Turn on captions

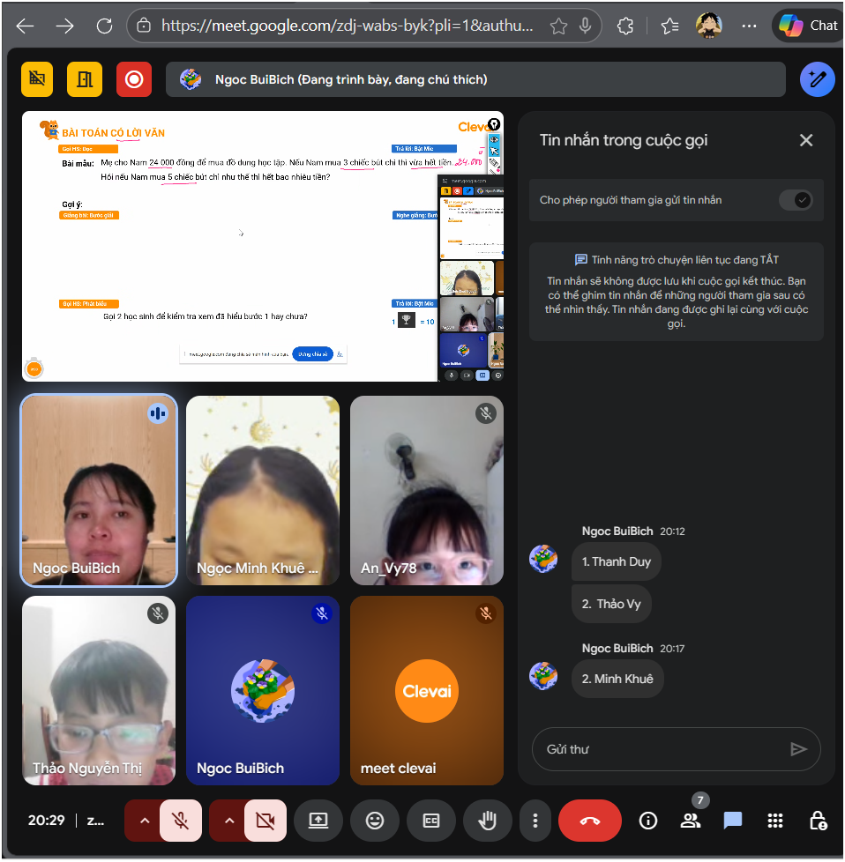[430, 821]
